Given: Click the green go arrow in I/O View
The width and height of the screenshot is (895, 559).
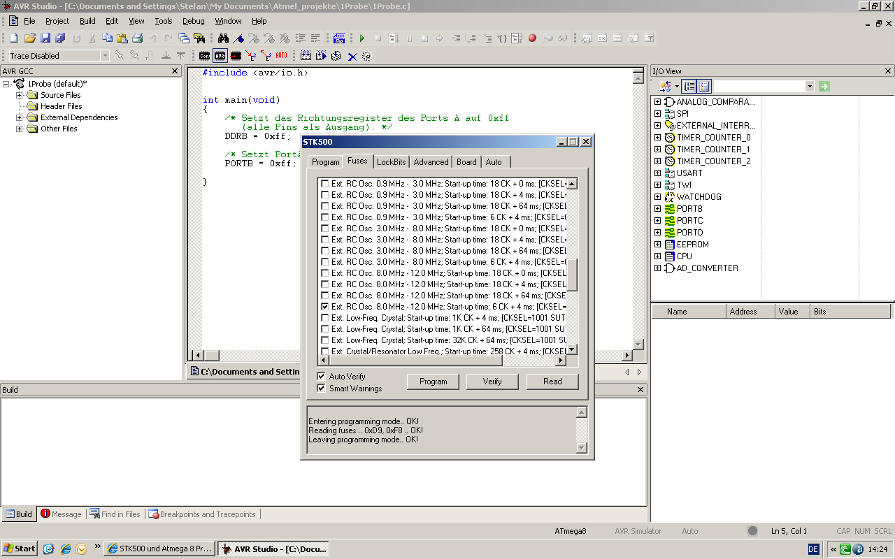Looking at the screenshot, I should (824, 86).
